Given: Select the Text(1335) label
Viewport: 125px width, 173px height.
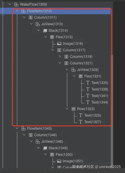Looking at the screenshot, I should [x=100, y=83].
